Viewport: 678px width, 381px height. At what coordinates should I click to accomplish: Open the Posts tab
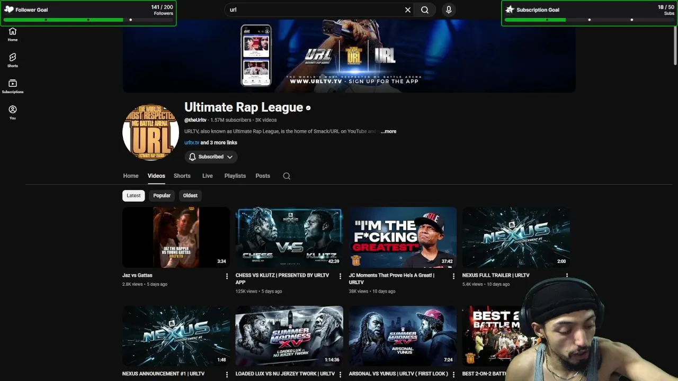point(263,176)
